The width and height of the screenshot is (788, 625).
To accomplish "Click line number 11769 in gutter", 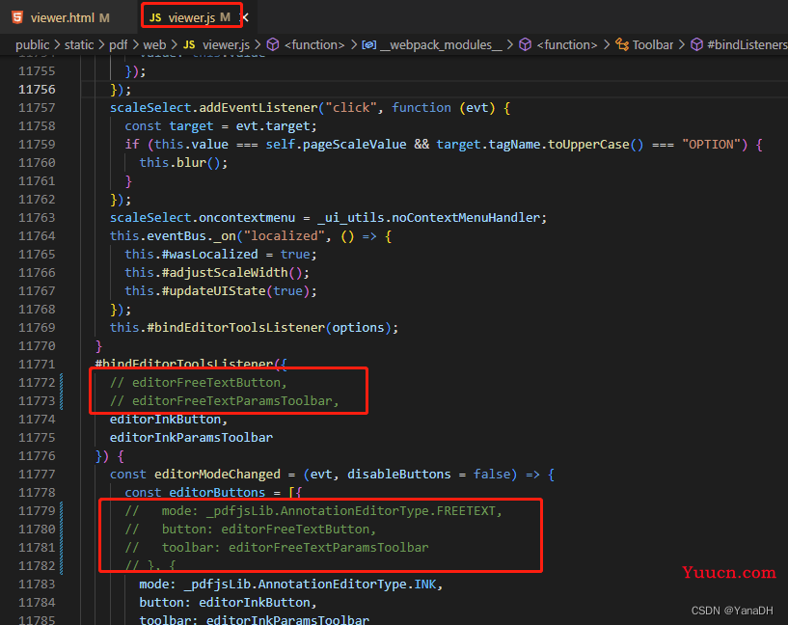I will (37, 328).
